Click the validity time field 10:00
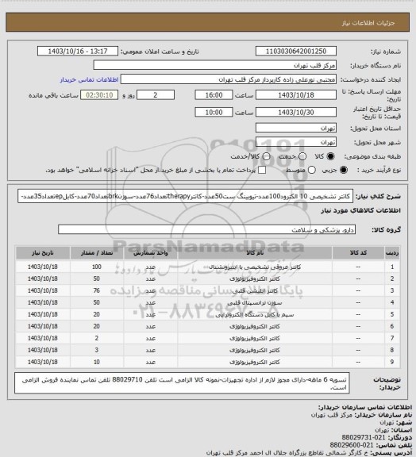416x457 pixels. coord(214,112)
